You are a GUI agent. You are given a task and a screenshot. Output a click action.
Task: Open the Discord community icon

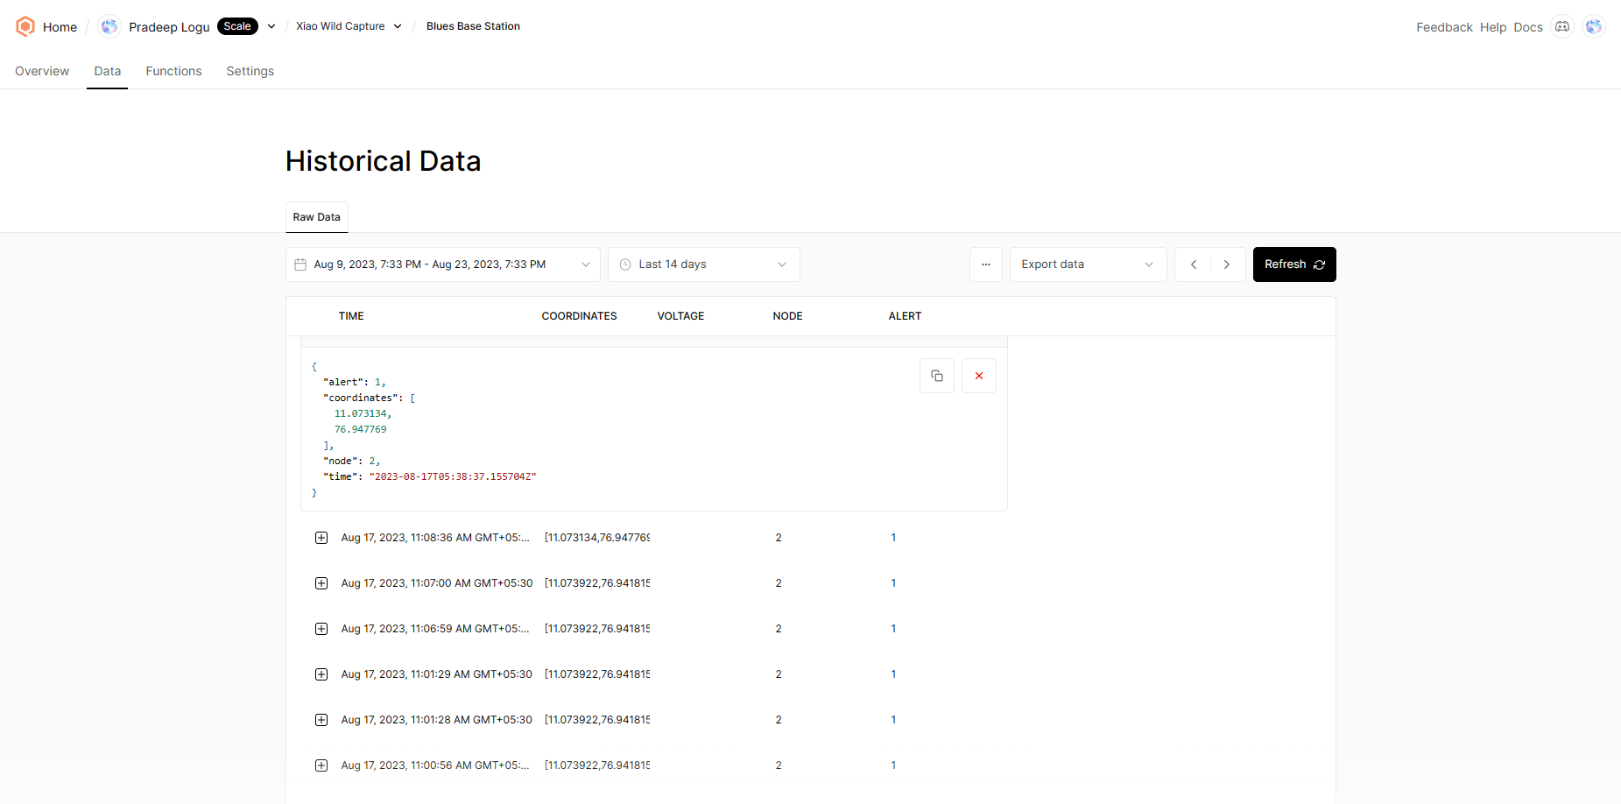tap(1562, 26)
